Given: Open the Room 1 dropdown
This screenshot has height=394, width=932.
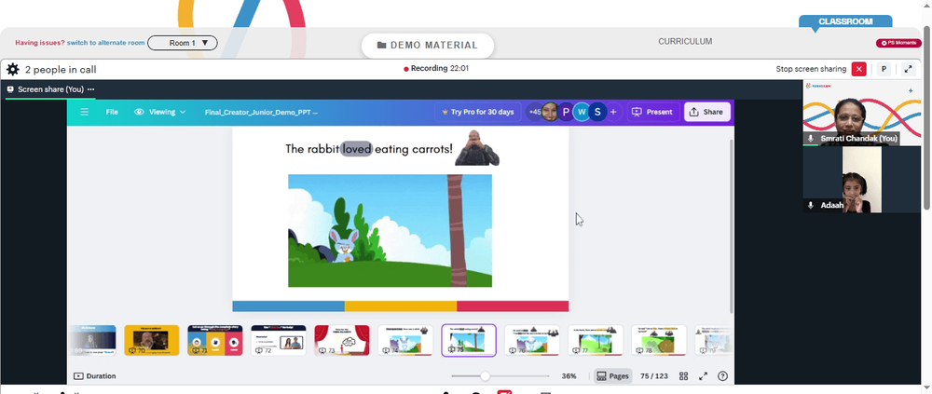Looking at the screenshot, I should (x=183, y=43).
